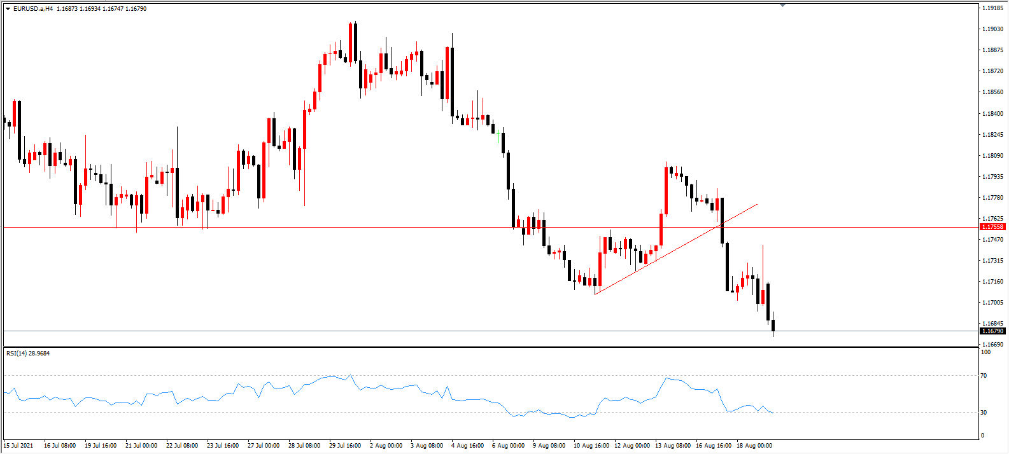Click the 13 Aug 08:00 time label

(674, 446)
